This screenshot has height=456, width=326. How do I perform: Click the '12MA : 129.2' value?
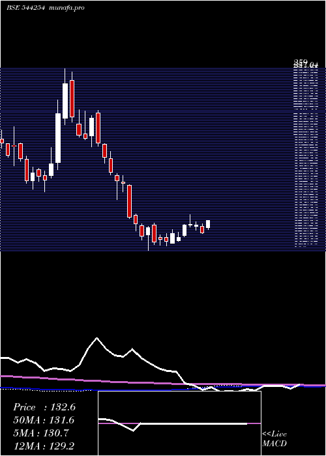coord(45,446)
